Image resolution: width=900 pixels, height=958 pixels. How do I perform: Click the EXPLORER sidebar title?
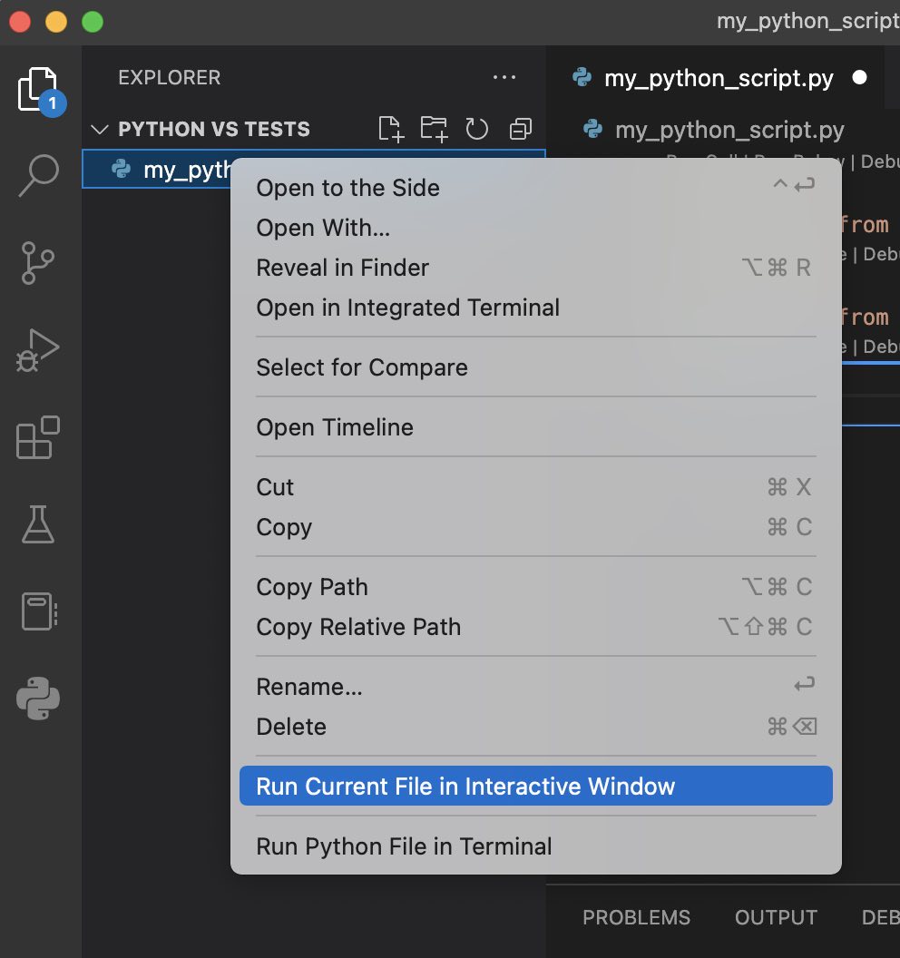pos(170,78)
